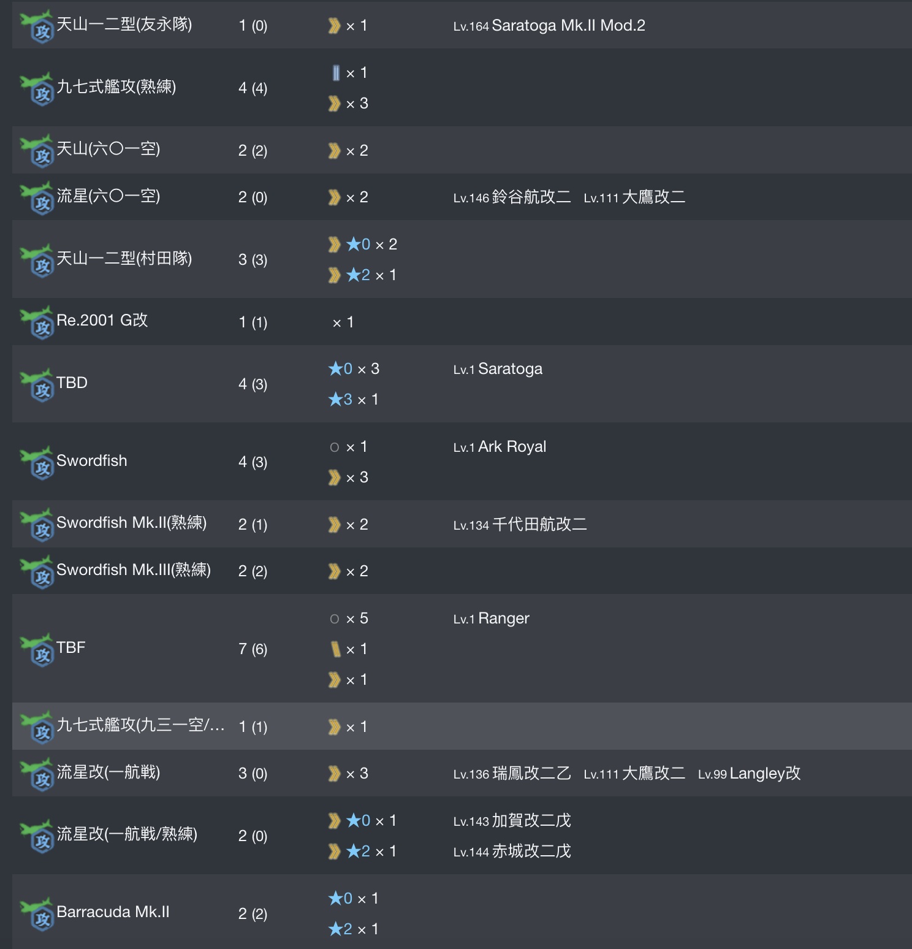The image size is (912, 949).
Task: Click the torpedo bomber icon beside Swordfish Mk.II(熟練)
Action: pyautogui.click(x=37, y=524)
